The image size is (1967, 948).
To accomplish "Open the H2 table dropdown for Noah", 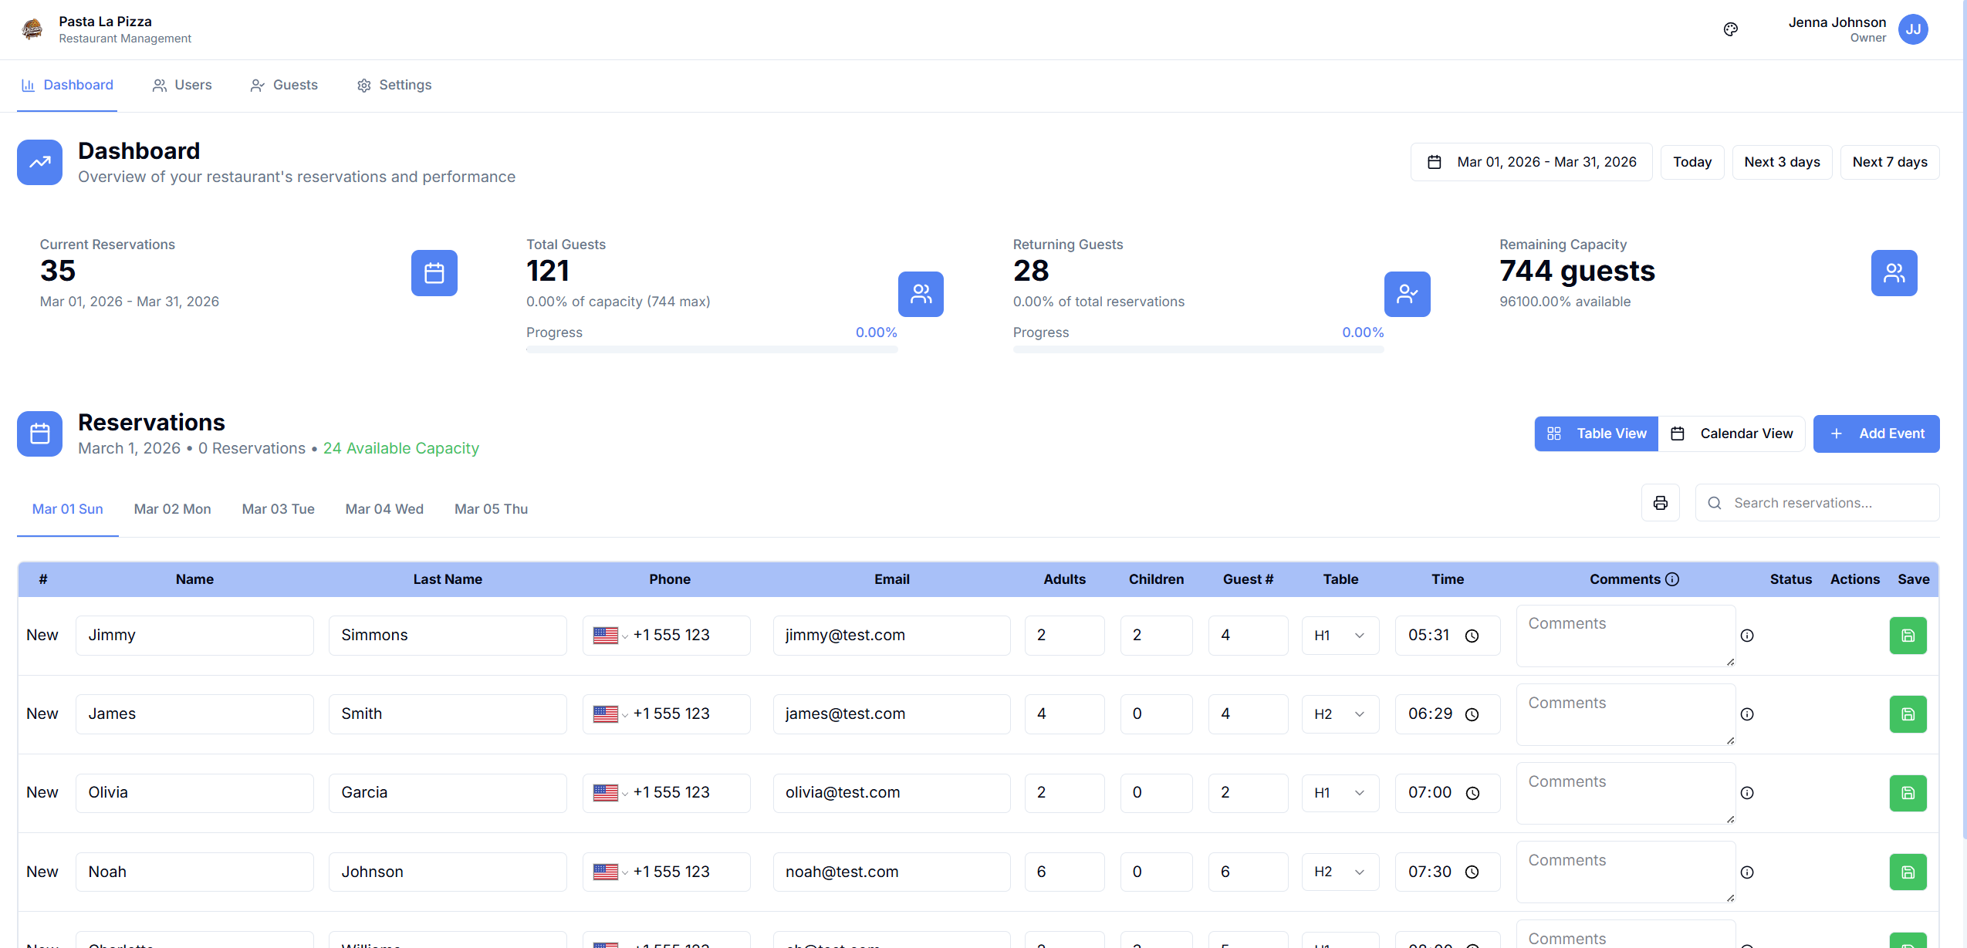I will [x=1340, y=872].
